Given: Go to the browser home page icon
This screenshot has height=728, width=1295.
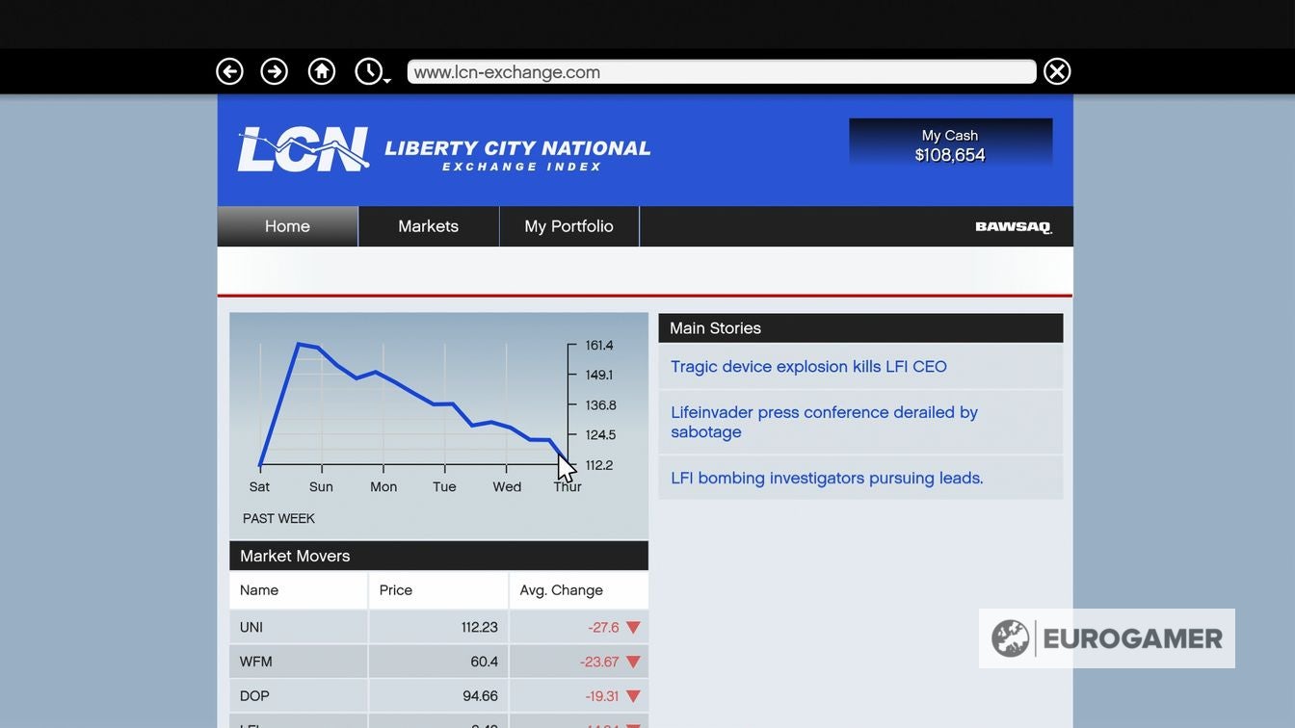Looking at the screenshot, I should pyautogui.click(x=322, y=71).
